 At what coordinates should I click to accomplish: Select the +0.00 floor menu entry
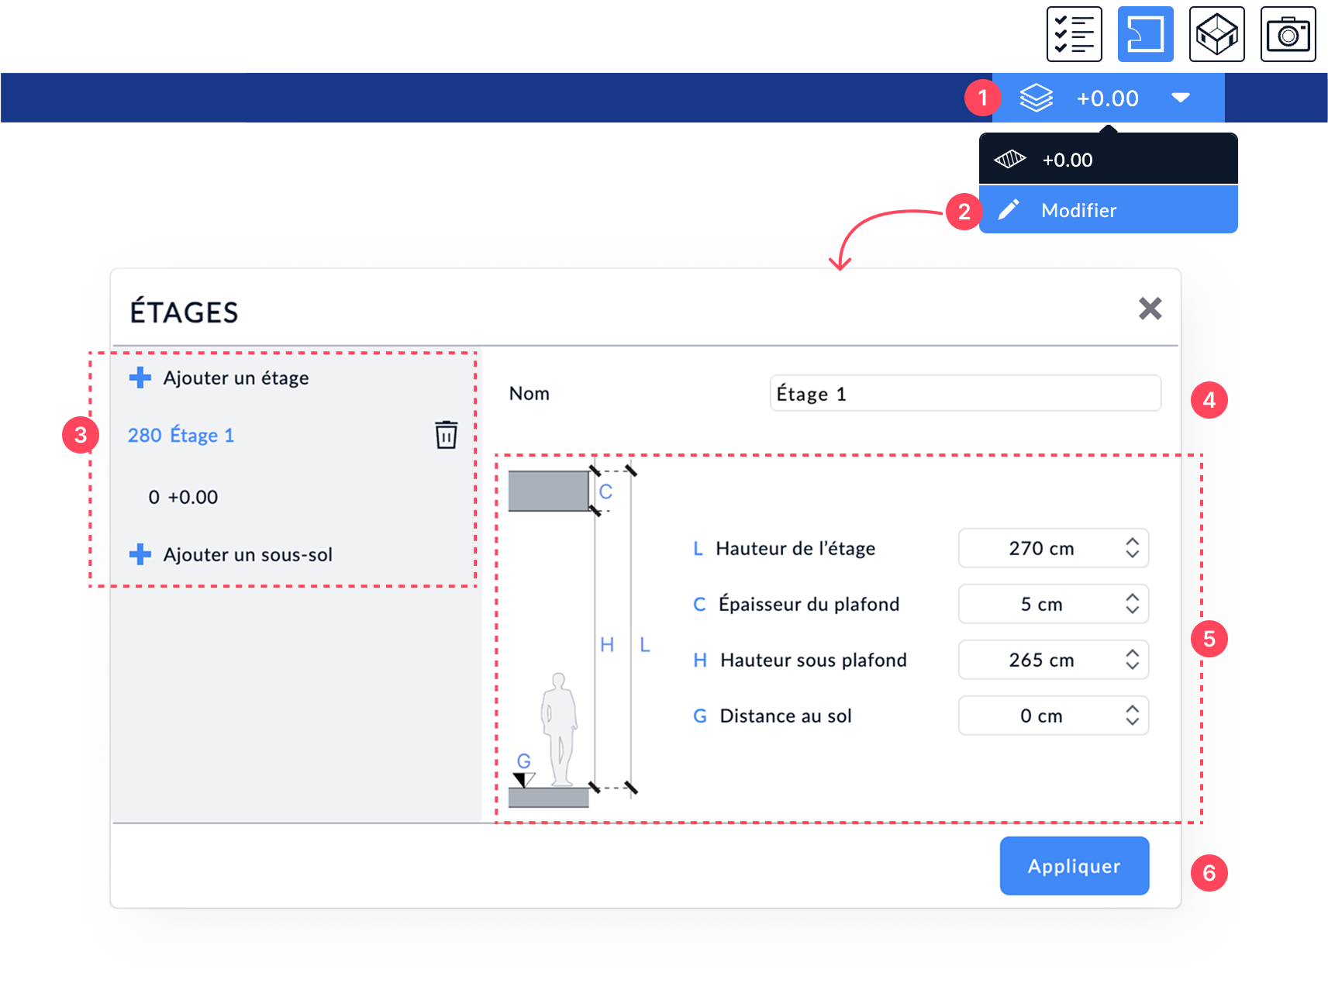(1108, 159)
